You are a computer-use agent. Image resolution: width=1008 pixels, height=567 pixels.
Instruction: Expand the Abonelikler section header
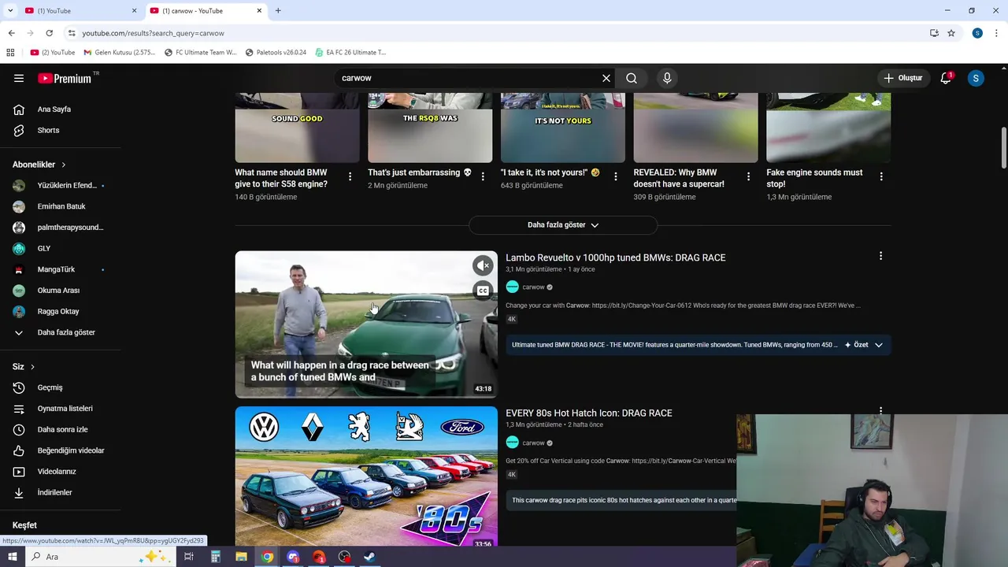[39, 165]
